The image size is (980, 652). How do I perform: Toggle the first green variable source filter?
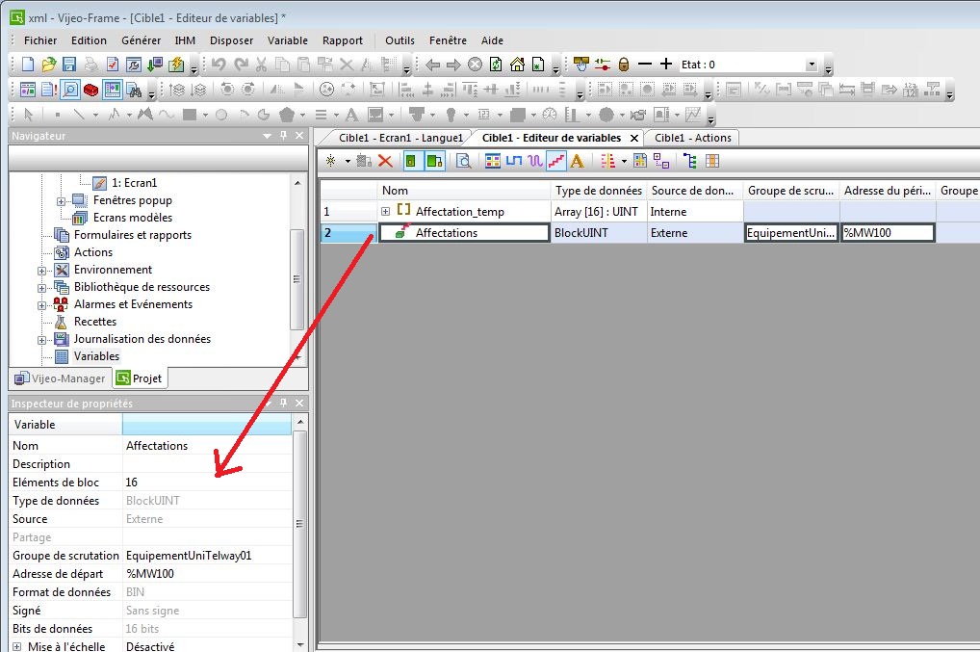click(x=412, y=161)
